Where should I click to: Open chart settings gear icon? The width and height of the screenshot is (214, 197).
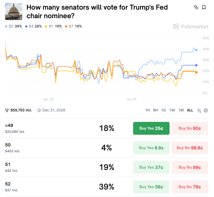(206, 110)
